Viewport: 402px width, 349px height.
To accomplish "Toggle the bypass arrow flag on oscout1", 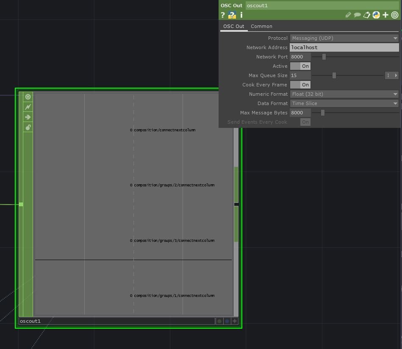I will 28,117.
